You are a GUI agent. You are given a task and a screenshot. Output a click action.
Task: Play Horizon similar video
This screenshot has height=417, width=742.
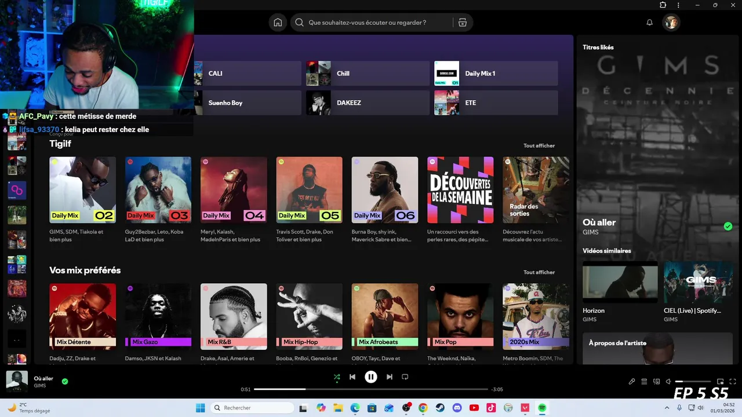tap(620, 282)
